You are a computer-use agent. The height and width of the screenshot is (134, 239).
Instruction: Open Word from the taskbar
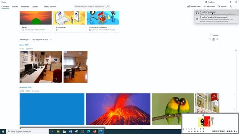click(70, 131)
